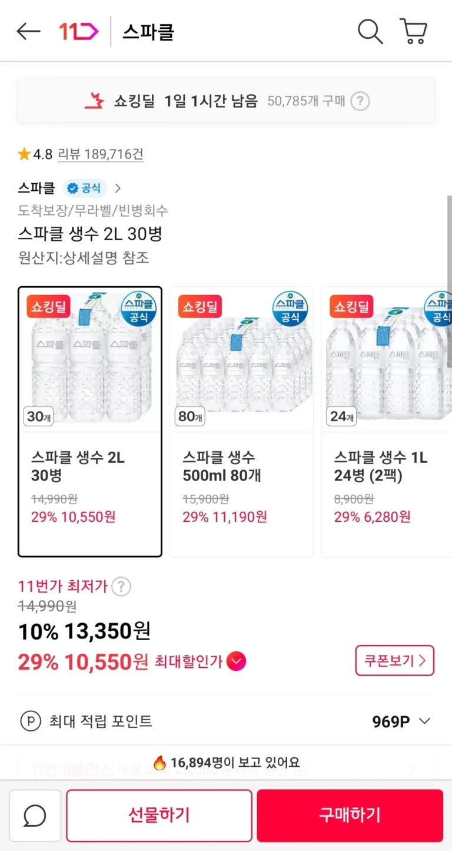Click the page scrollbar on right edge
452x851 pixels.
click(449, 283)
